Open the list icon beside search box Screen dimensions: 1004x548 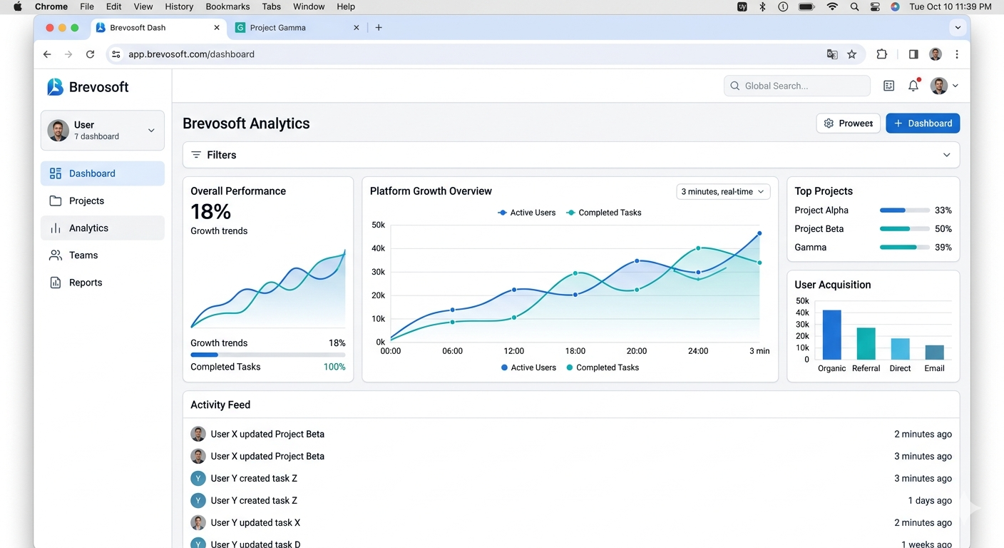888,86
